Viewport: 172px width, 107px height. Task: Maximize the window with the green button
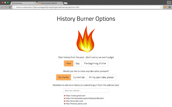click(x=8, y=2)
